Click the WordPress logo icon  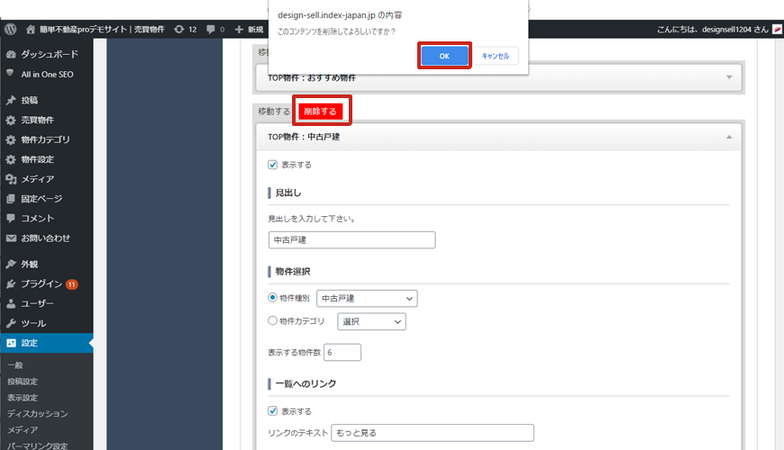[11, 30]
